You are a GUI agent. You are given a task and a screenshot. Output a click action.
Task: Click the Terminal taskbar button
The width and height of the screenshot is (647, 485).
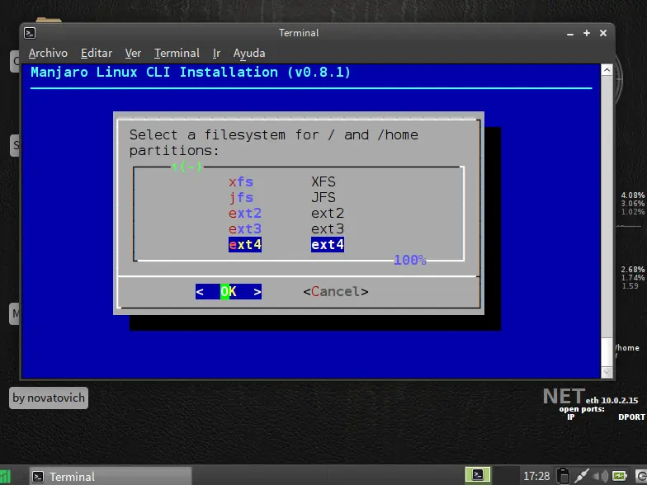pyautogui.click(x=110, y=477)
